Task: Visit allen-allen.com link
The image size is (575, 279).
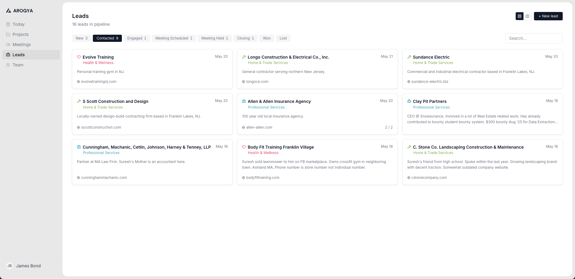Action: coord(259,127)
